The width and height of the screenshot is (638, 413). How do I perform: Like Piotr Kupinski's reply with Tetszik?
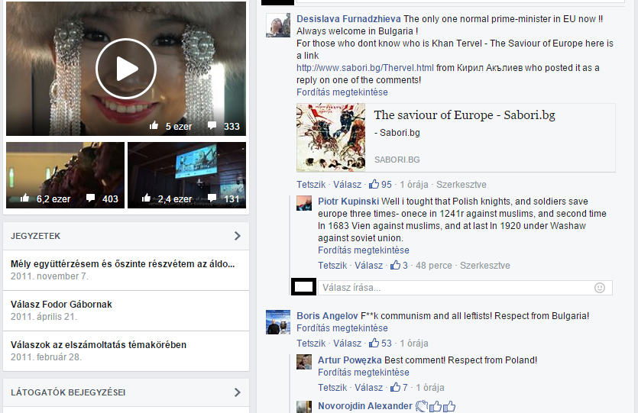[332, 266]
